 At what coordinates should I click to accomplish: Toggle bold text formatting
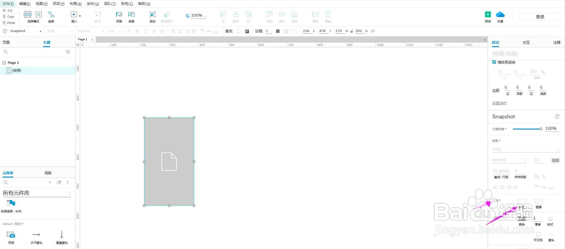[137, 31]
